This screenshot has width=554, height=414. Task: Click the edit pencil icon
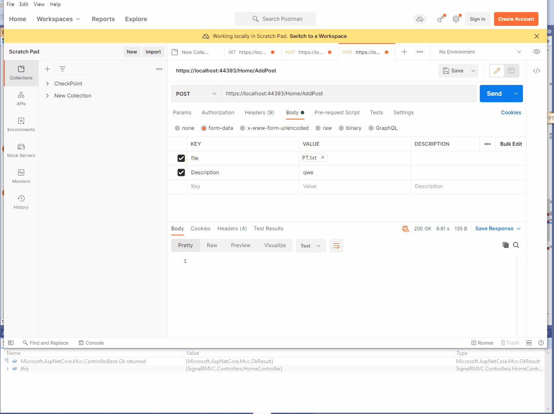[x=497, y=71]
